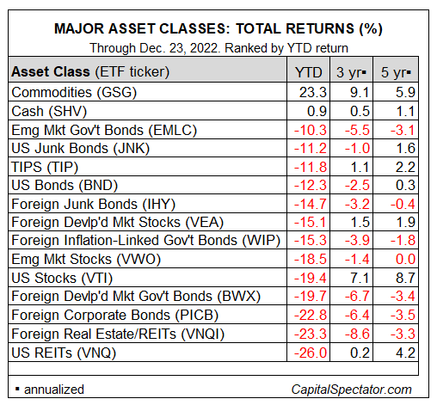Image resolution: width=437 pixels, height=405 pixels.
Task: Click US Stocks 5 yr value 8.7
Action: coord(405,278)
